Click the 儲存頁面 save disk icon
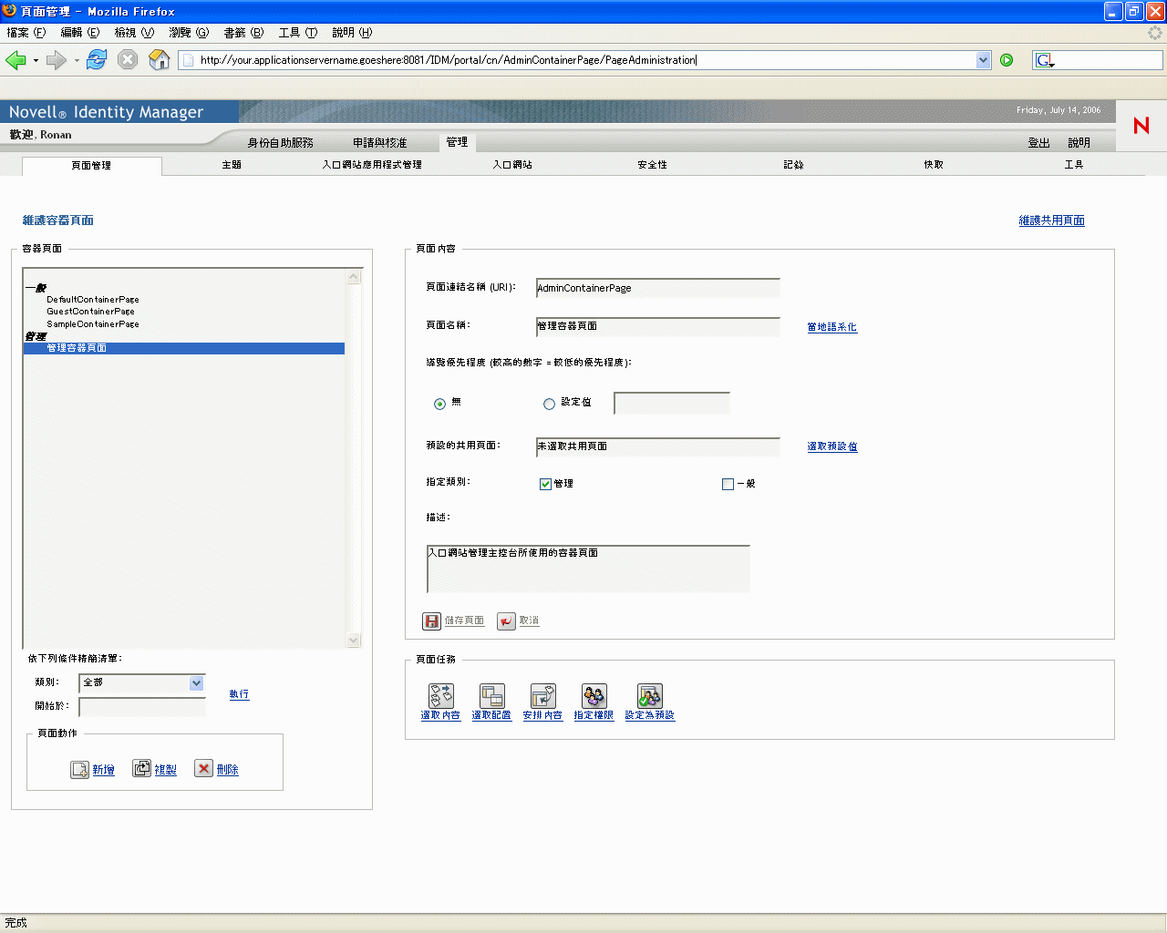This screenshot has width=1167, height=933. click(432, 620)
